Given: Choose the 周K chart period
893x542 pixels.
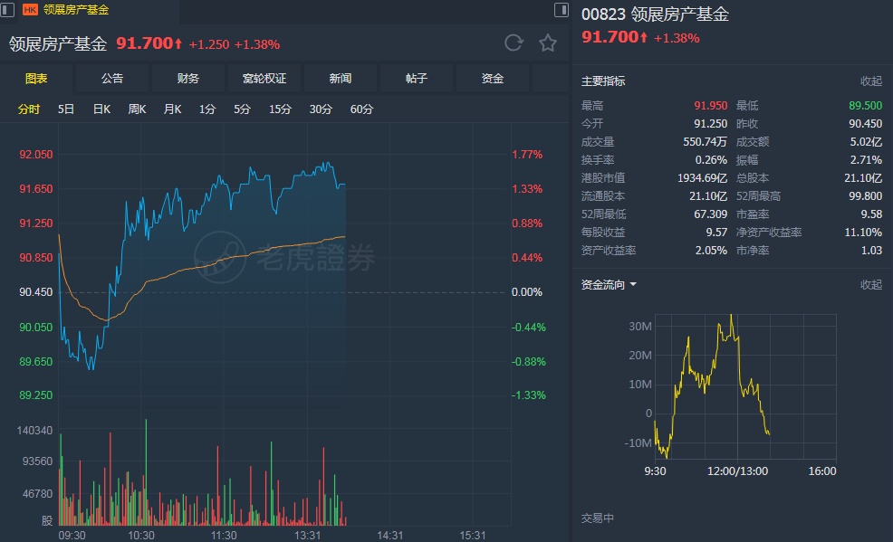Looking at the screenshot, I should pos(137,109).
